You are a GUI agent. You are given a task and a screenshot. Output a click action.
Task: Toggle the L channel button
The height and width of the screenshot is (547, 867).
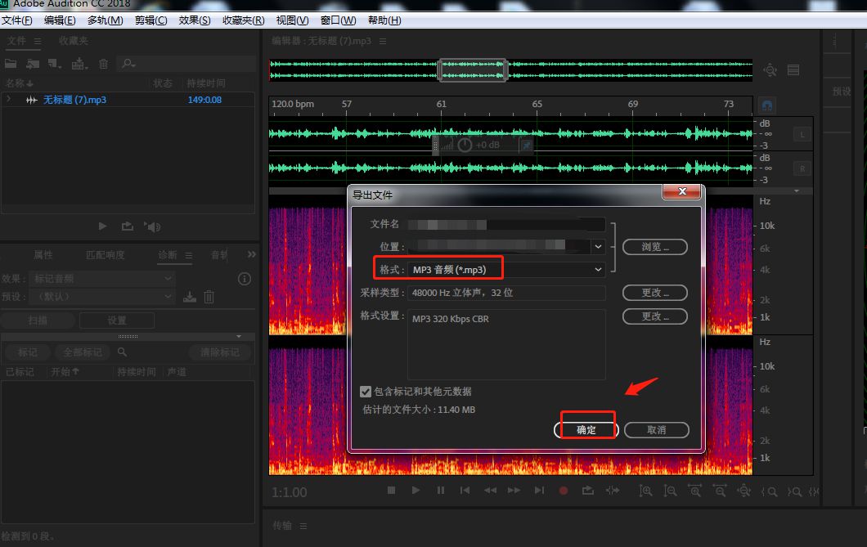[x=802, y=134]
